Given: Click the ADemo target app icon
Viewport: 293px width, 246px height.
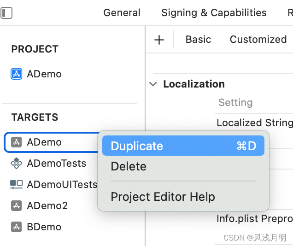Looking at the screenshot, I should (x=17, y=142).
